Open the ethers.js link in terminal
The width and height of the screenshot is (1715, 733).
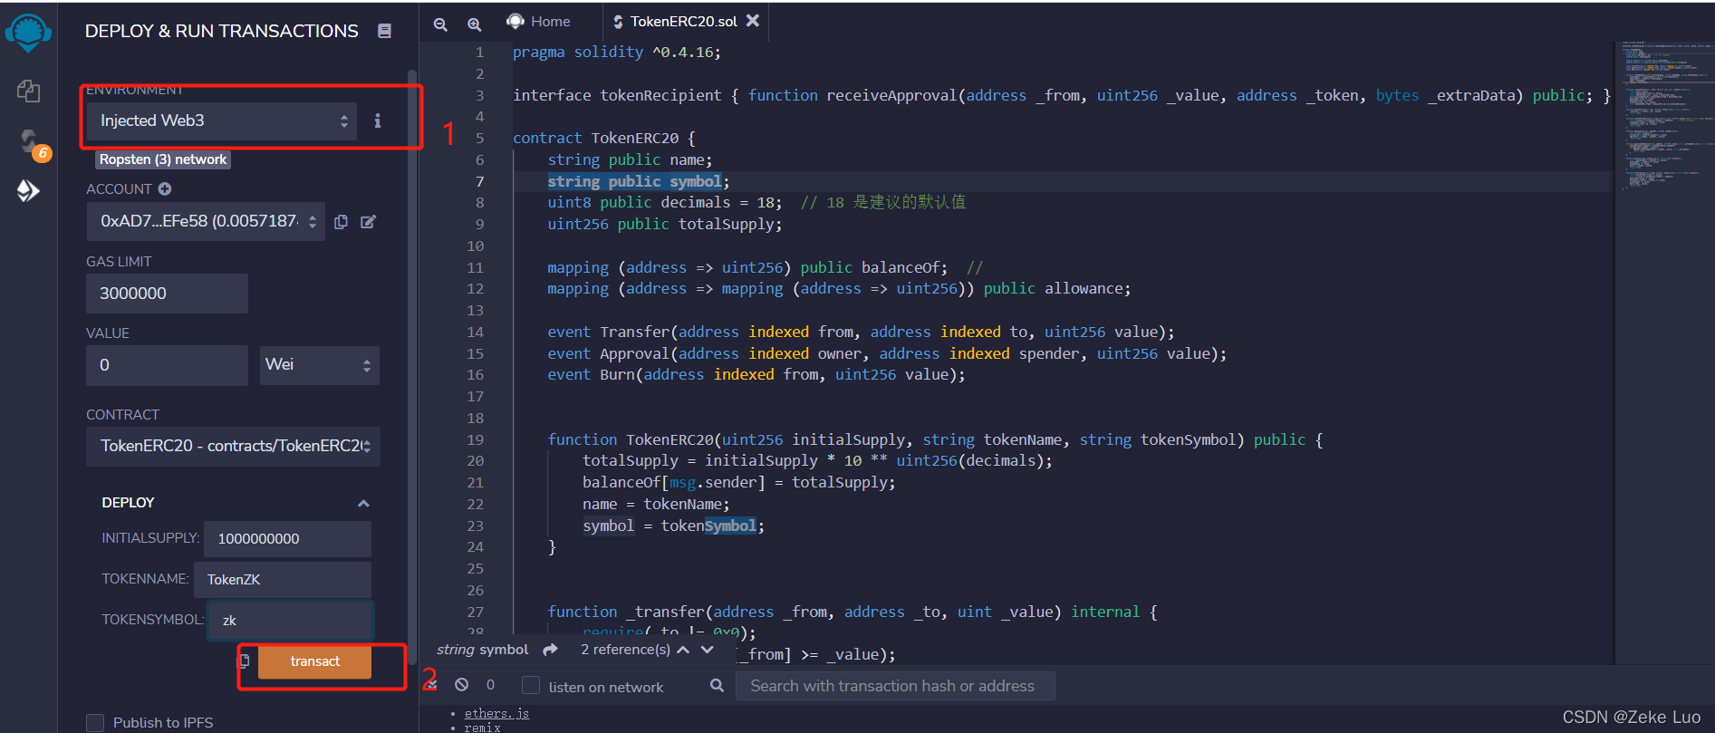pos(496,713)
